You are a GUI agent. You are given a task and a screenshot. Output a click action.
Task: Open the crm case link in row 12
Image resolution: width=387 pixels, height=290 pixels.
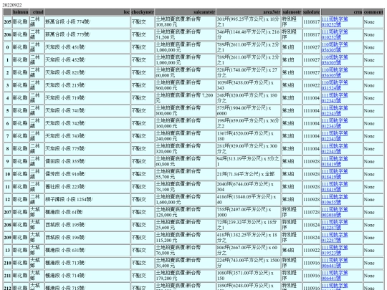click(x=335, y=200)
